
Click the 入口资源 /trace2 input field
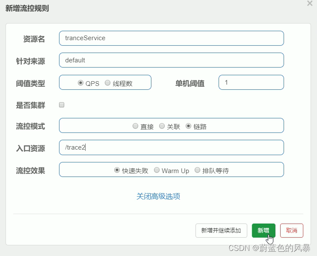(x=172, y=147)
